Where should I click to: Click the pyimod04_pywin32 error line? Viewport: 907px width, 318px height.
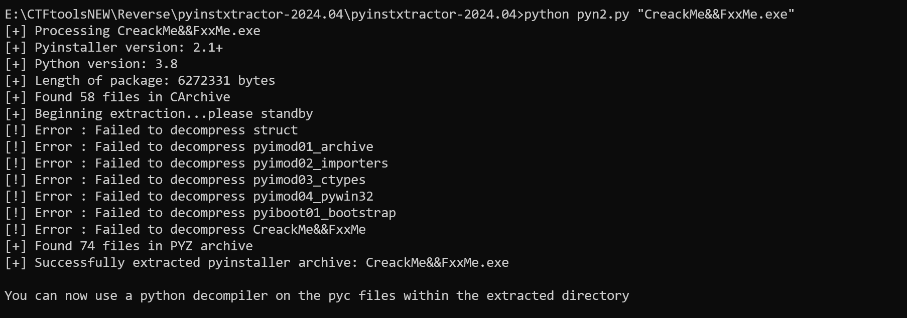tap(204, 197)
